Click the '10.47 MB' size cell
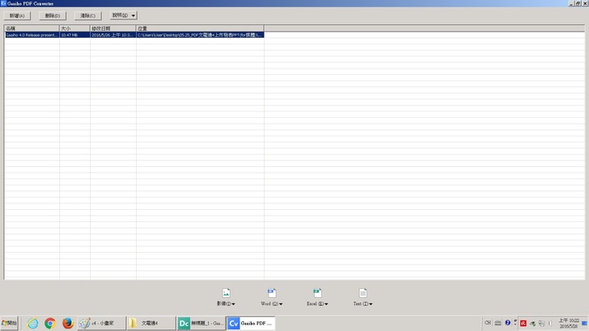Viewport: 589px width, 331px height. pos(74,35)
